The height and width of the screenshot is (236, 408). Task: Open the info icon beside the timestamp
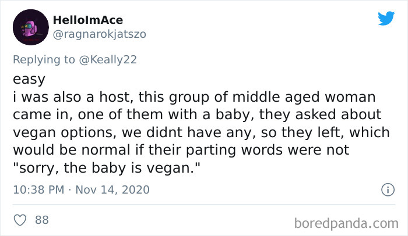tap(388, 189)
